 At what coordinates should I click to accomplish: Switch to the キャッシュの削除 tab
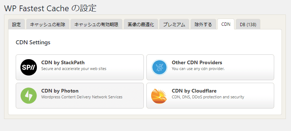[x=48, y=24]
